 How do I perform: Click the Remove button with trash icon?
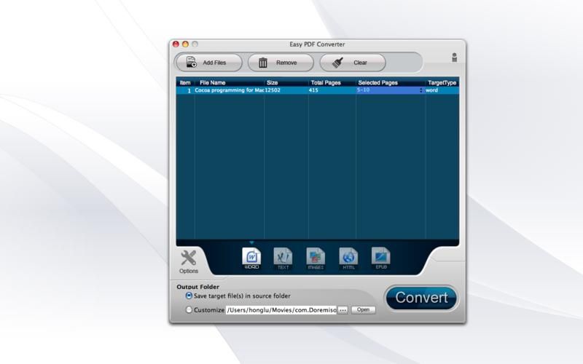[x=281, y=63]
